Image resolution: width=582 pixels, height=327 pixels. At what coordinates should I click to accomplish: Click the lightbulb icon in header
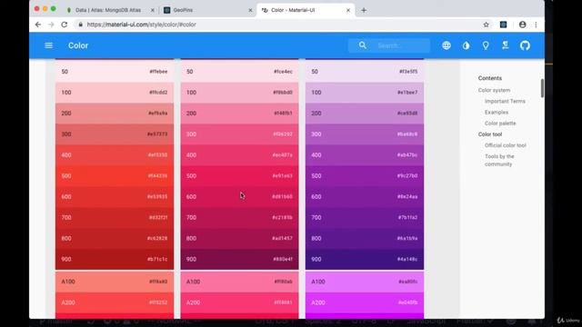[486, 45]
